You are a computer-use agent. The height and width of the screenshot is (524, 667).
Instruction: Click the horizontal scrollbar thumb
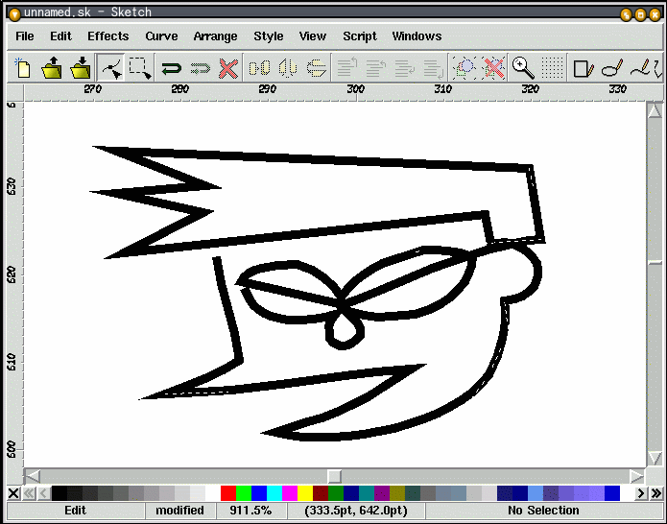(334, 476)
